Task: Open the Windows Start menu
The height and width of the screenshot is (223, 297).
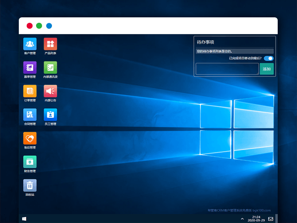Action: click(x=24, y=218)
